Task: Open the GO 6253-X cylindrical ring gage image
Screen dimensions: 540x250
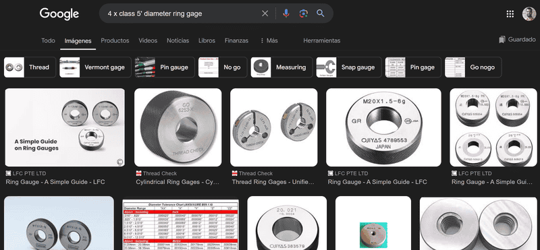Action: pos(178,127)
